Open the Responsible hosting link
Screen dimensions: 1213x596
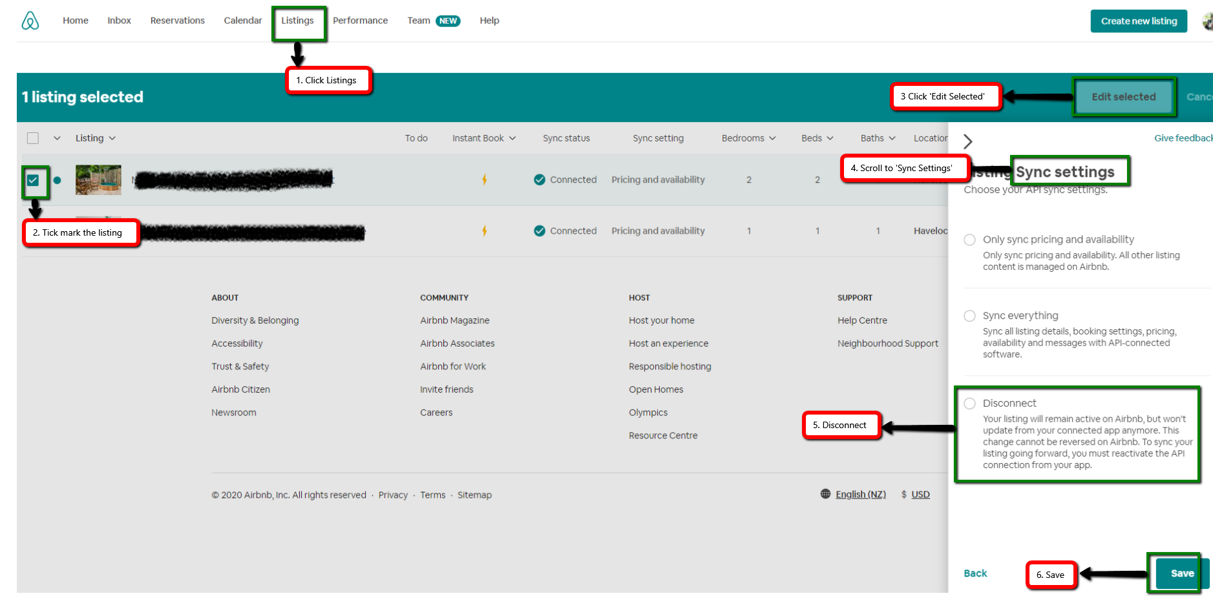[x=670, y=366]
